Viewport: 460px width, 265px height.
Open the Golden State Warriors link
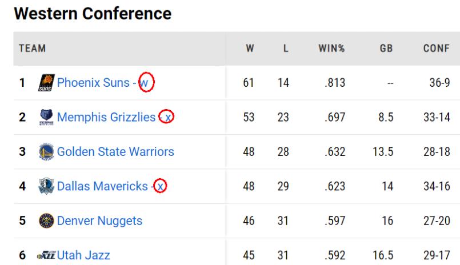(x=115, y=151)
